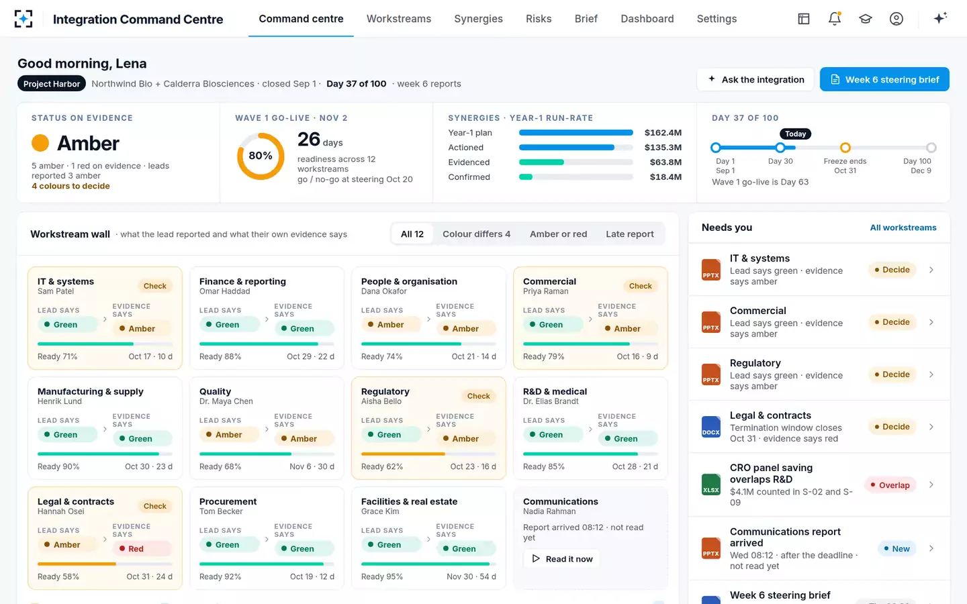Select the Amber or red filter

(x=558, y=234)
